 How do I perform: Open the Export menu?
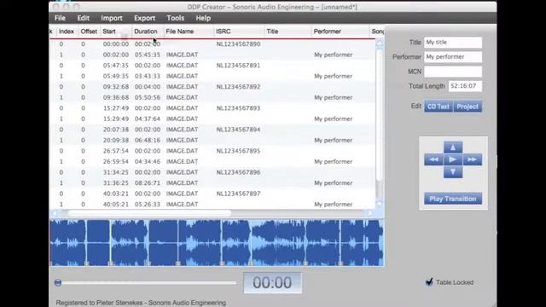pos(144,18)
